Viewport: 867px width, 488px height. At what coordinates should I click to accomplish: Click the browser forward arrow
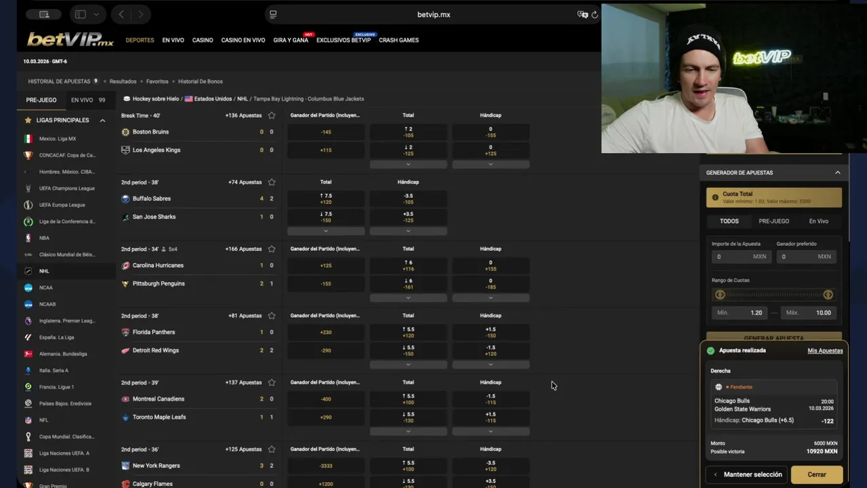[x=141, y=14]
